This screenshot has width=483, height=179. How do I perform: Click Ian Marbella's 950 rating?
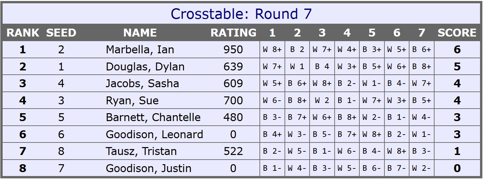(233, 50)
